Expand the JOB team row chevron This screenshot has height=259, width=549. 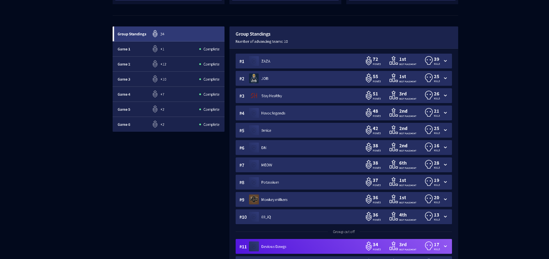(445, 79)
